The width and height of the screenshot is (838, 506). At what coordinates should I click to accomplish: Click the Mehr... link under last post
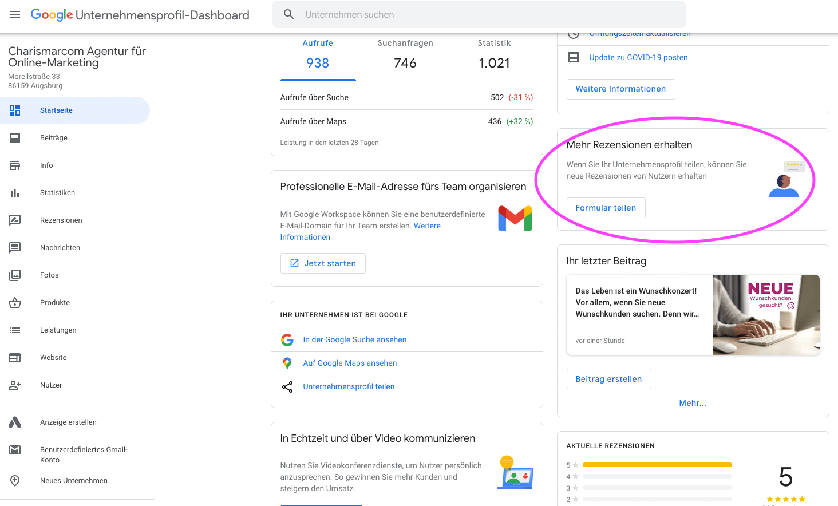693,404
